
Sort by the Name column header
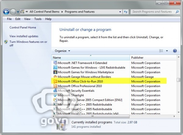[x=91, y=58]
